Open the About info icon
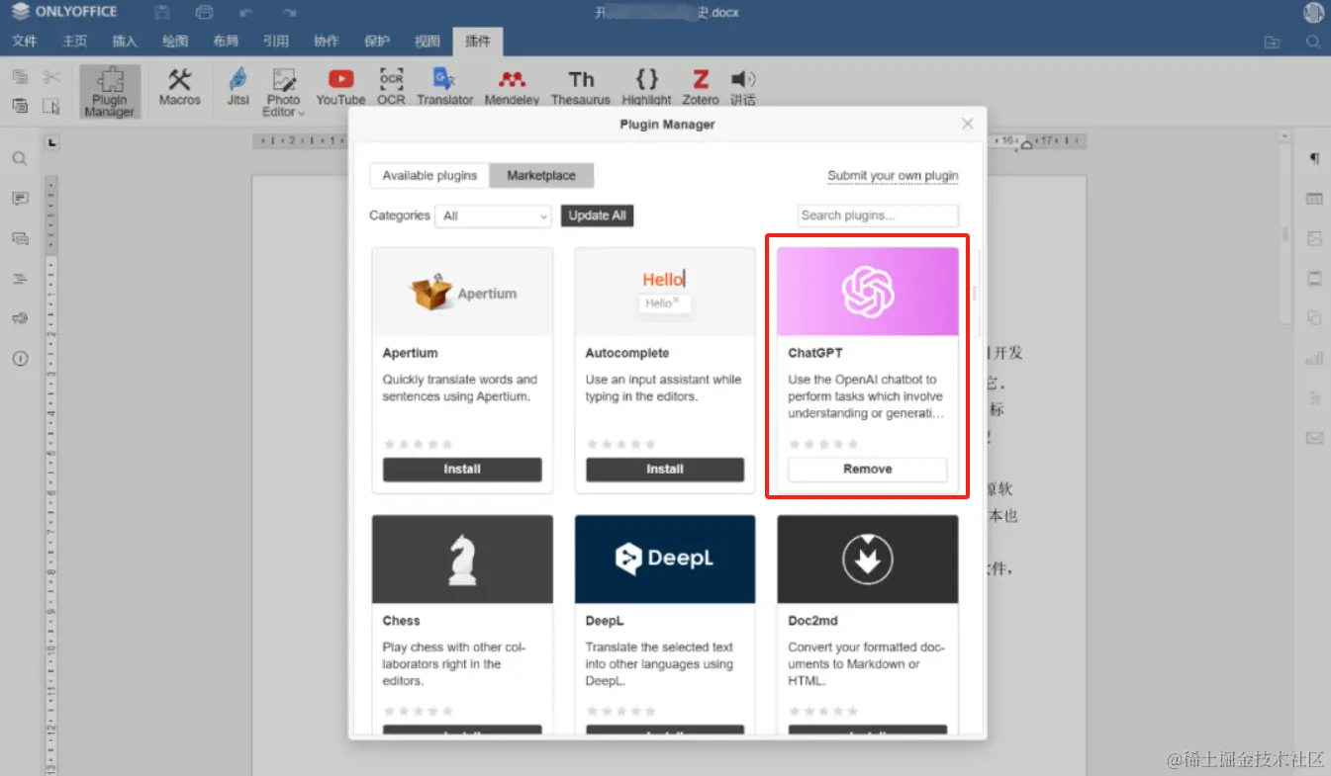Viewport: 1331px width, 776px height. [20, 359]
